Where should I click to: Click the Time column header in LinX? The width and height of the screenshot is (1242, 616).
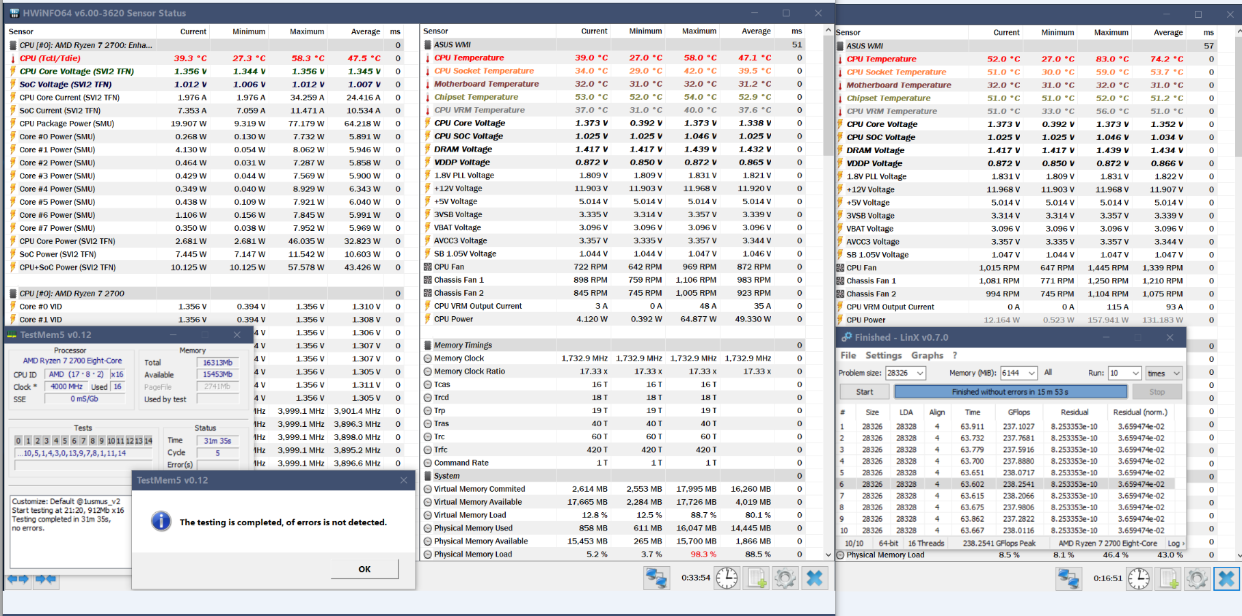(973, 412)
